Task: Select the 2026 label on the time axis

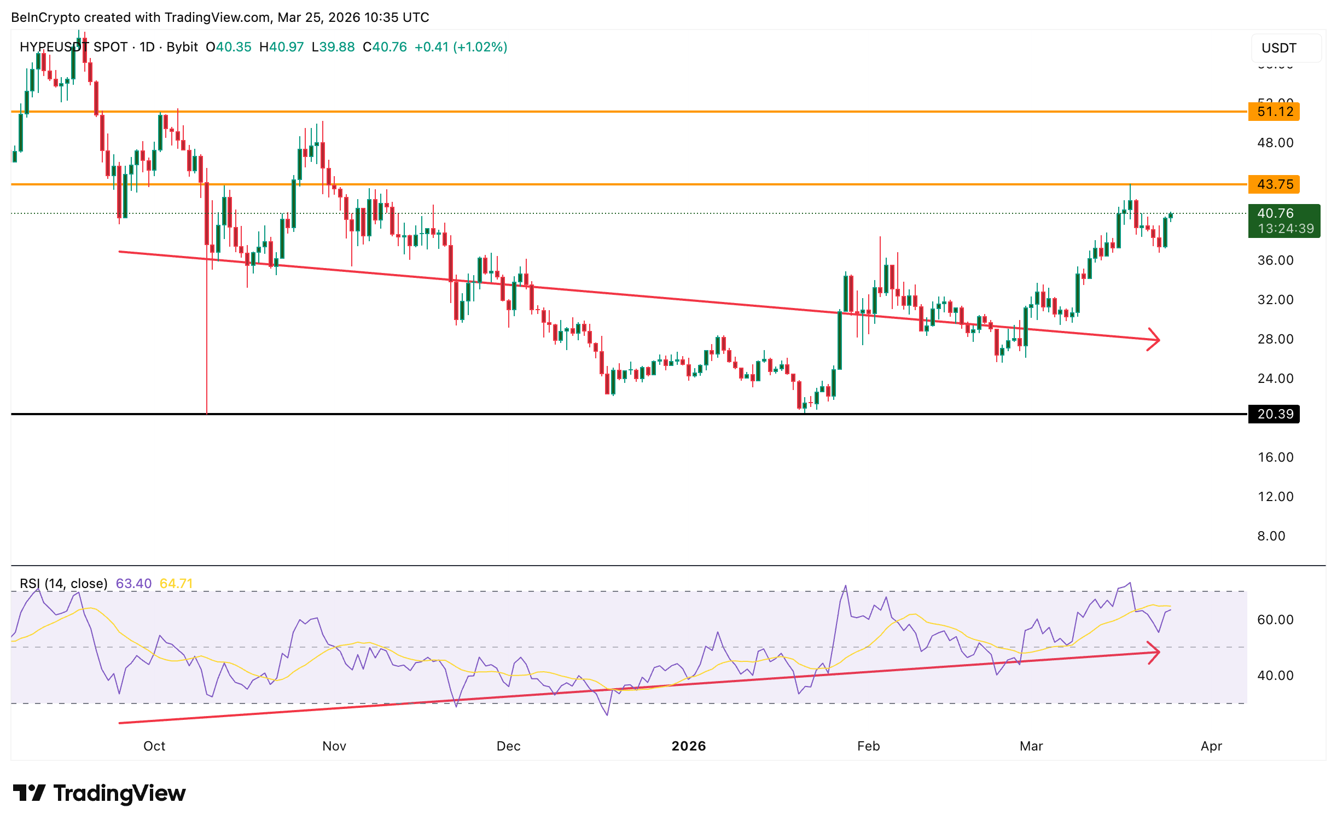Action: click(x=689, y=746)
